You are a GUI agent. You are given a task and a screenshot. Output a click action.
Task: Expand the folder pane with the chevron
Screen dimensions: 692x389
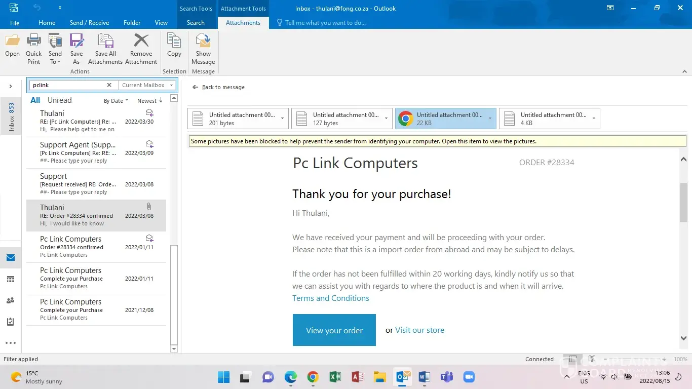11,86
